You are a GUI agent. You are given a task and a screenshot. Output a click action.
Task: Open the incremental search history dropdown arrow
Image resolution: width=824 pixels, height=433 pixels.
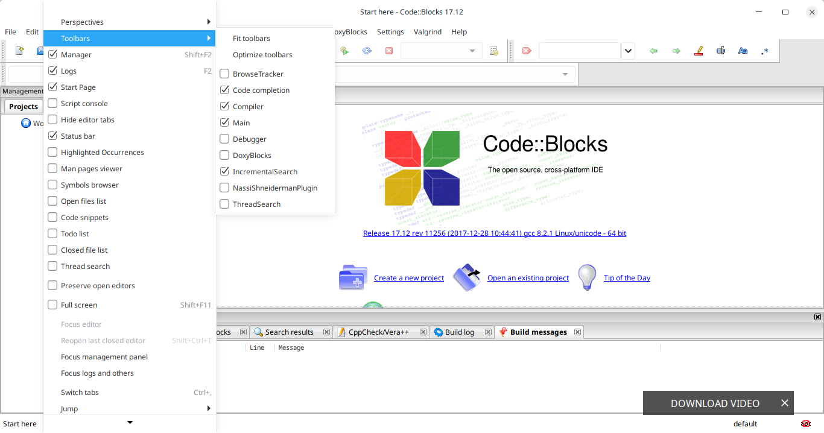(x=629, y=51)
